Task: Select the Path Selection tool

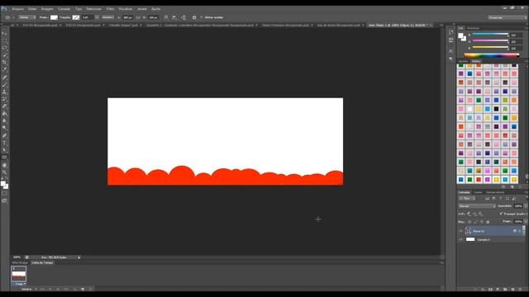Action: click(4, 150)
